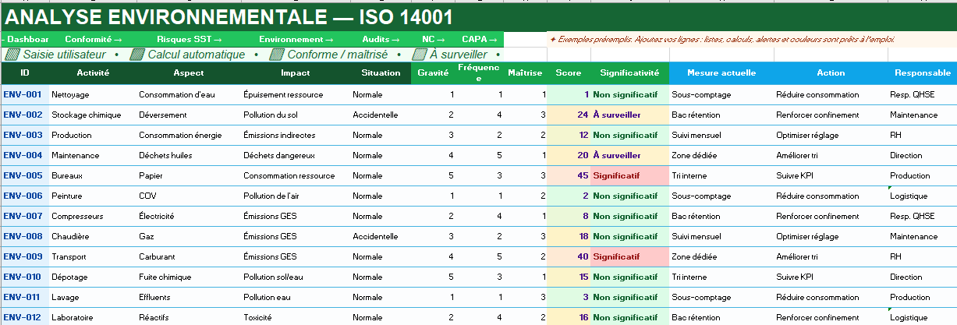Select the Fréquence column header
The height and width of the screenshot is (325, 957).
pos(480,73)
